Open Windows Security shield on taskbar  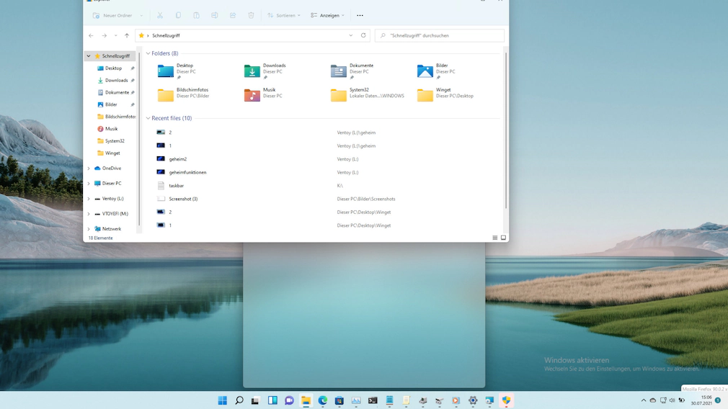[506, 400]
